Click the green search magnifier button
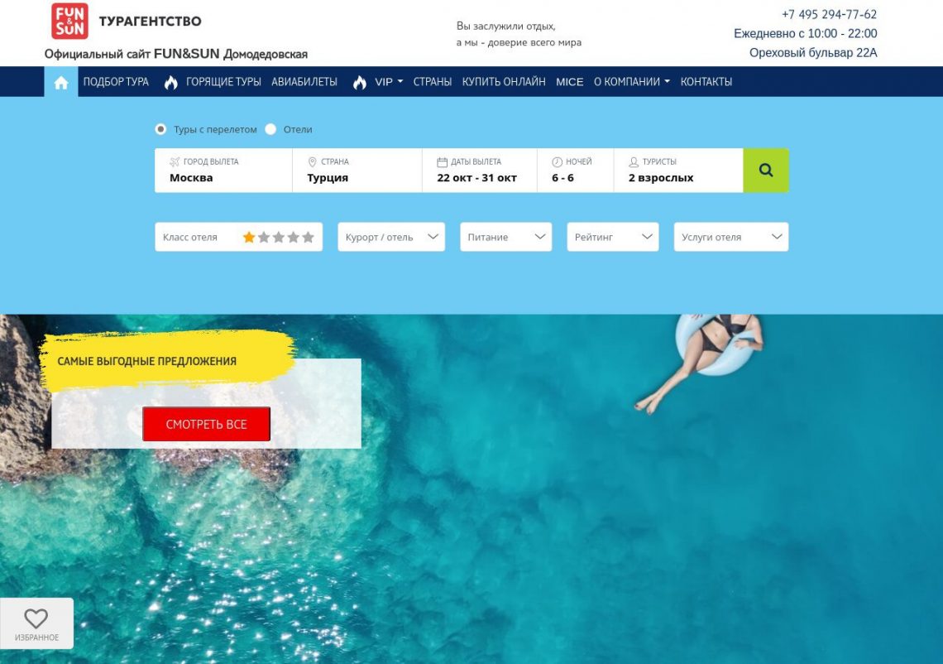This screenshot has height=664, width=943. (x=765, y=171)
